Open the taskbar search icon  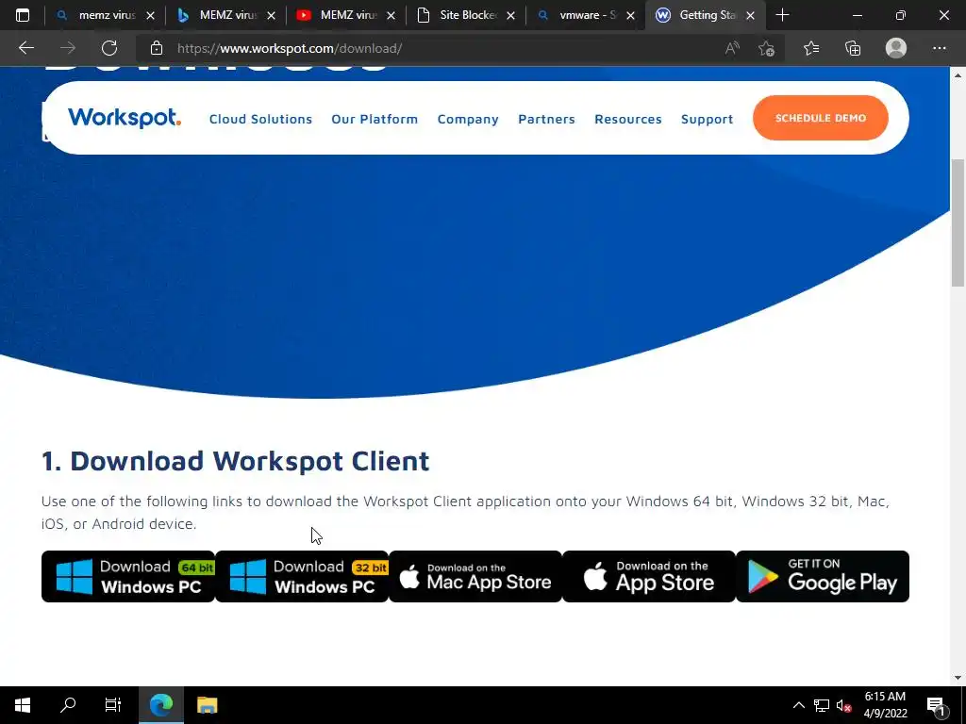pos(68,705)
